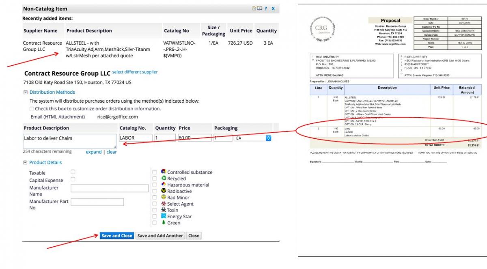The width and height of the screenshot is (487, 269).
Task: Tick the Taxable checkbox
Action: (x=73, y=172)
